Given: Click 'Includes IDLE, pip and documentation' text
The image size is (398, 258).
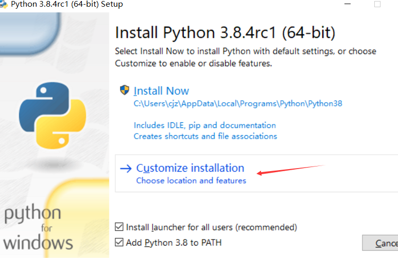Looking at the screenshot, I should (x=205, y=125).
